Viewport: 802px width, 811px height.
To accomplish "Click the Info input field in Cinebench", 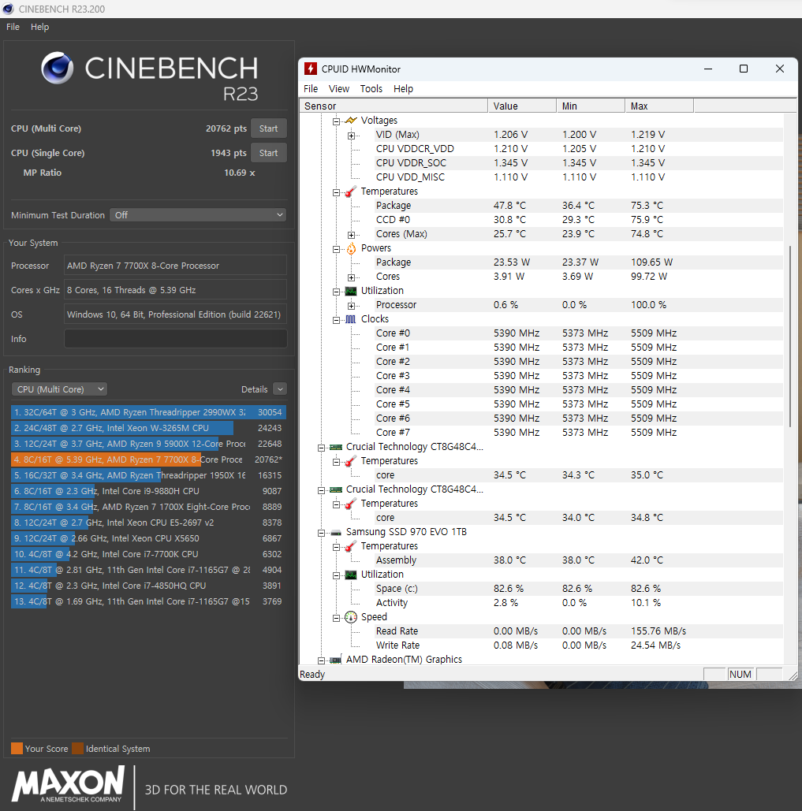I will 175,339.
